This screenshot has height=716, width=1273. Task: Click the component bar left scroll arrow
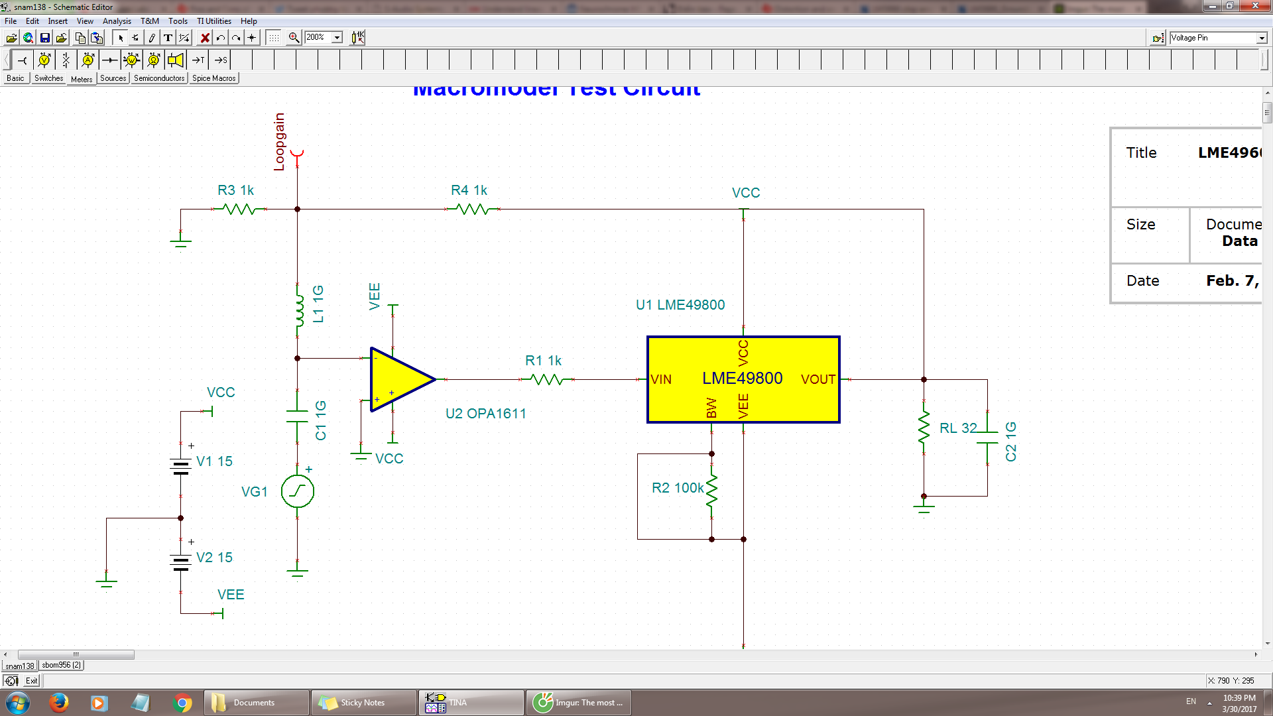point(7,60)
